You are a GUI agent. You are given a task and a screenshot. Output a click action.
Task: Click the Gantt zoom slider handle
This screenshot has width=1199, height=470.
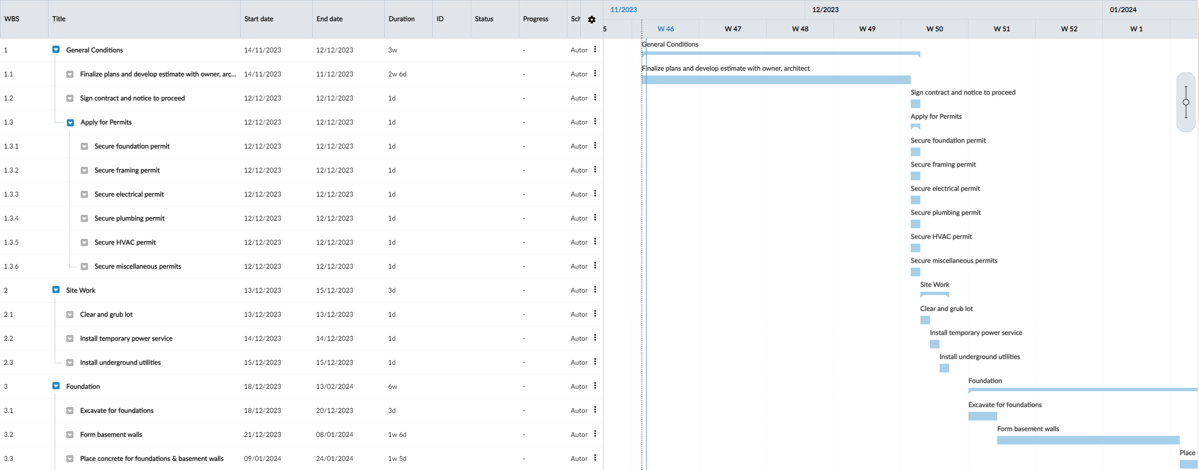coord(1186,102)
